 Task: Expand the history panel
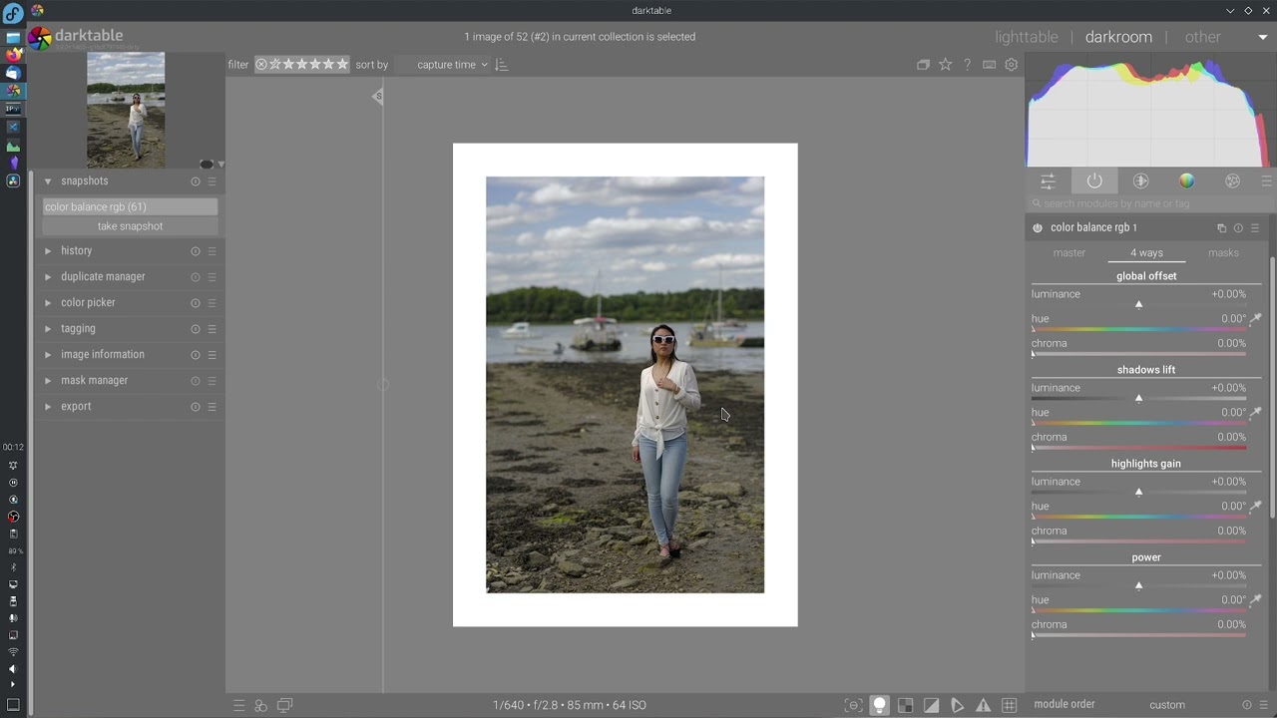pyautogui.click(x=76, y=251)
